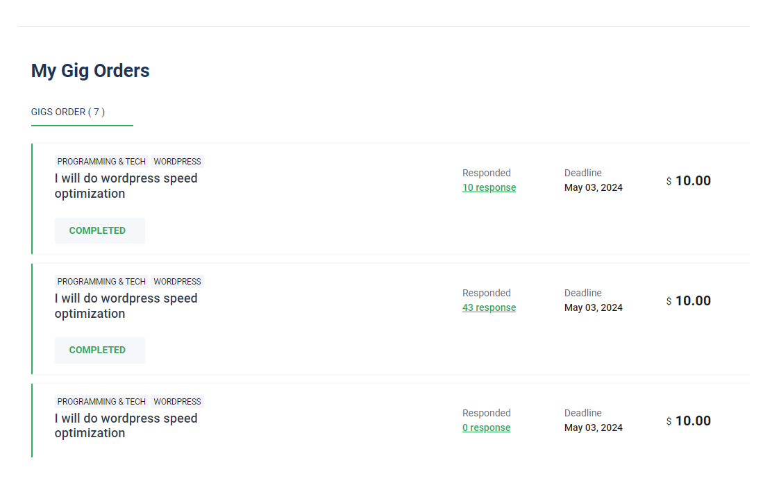Open the 10 response link

[x=489, y=187]
